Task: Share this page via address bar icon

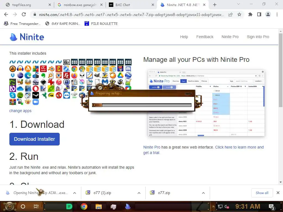Action: pyautogui.click(x=230, y=14)
